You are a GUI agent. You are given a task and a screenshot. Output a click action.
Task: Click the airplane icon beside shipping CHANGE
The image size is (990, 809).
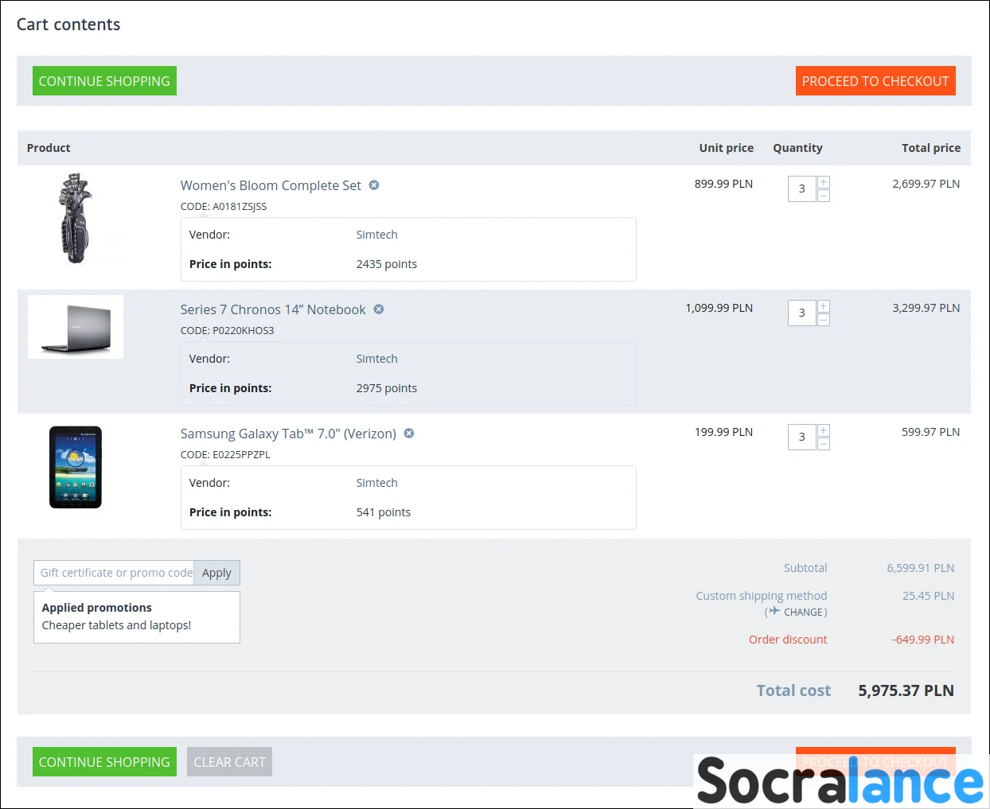[x=774, y=611]
